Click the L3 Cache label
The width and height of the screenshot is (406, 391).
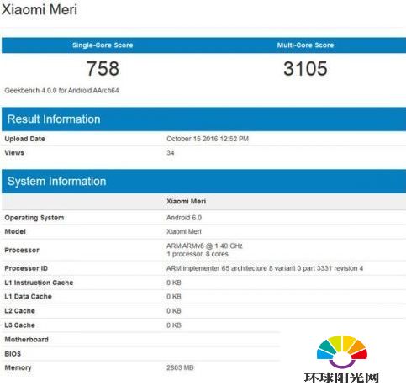[x=20, y=325]
